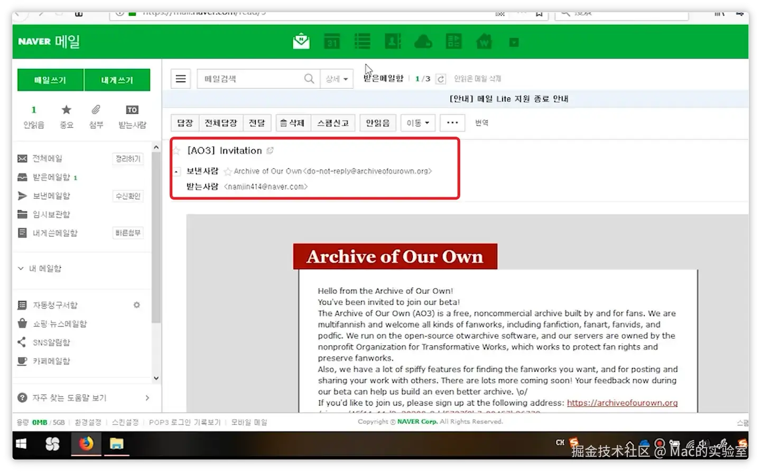Show unread mails via 안읽음 filter
761x472 pixels.
click(x=34, y=117)
